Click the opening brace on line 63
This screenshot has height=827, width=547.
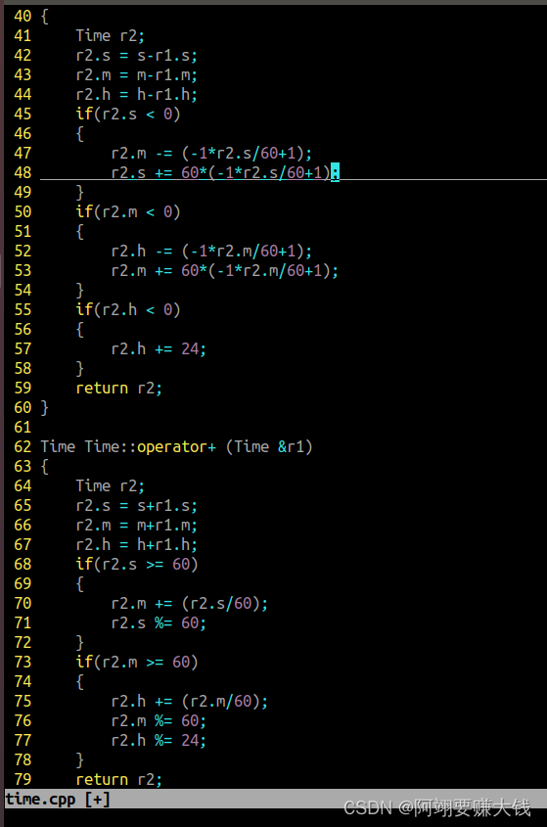pos(45,466)
